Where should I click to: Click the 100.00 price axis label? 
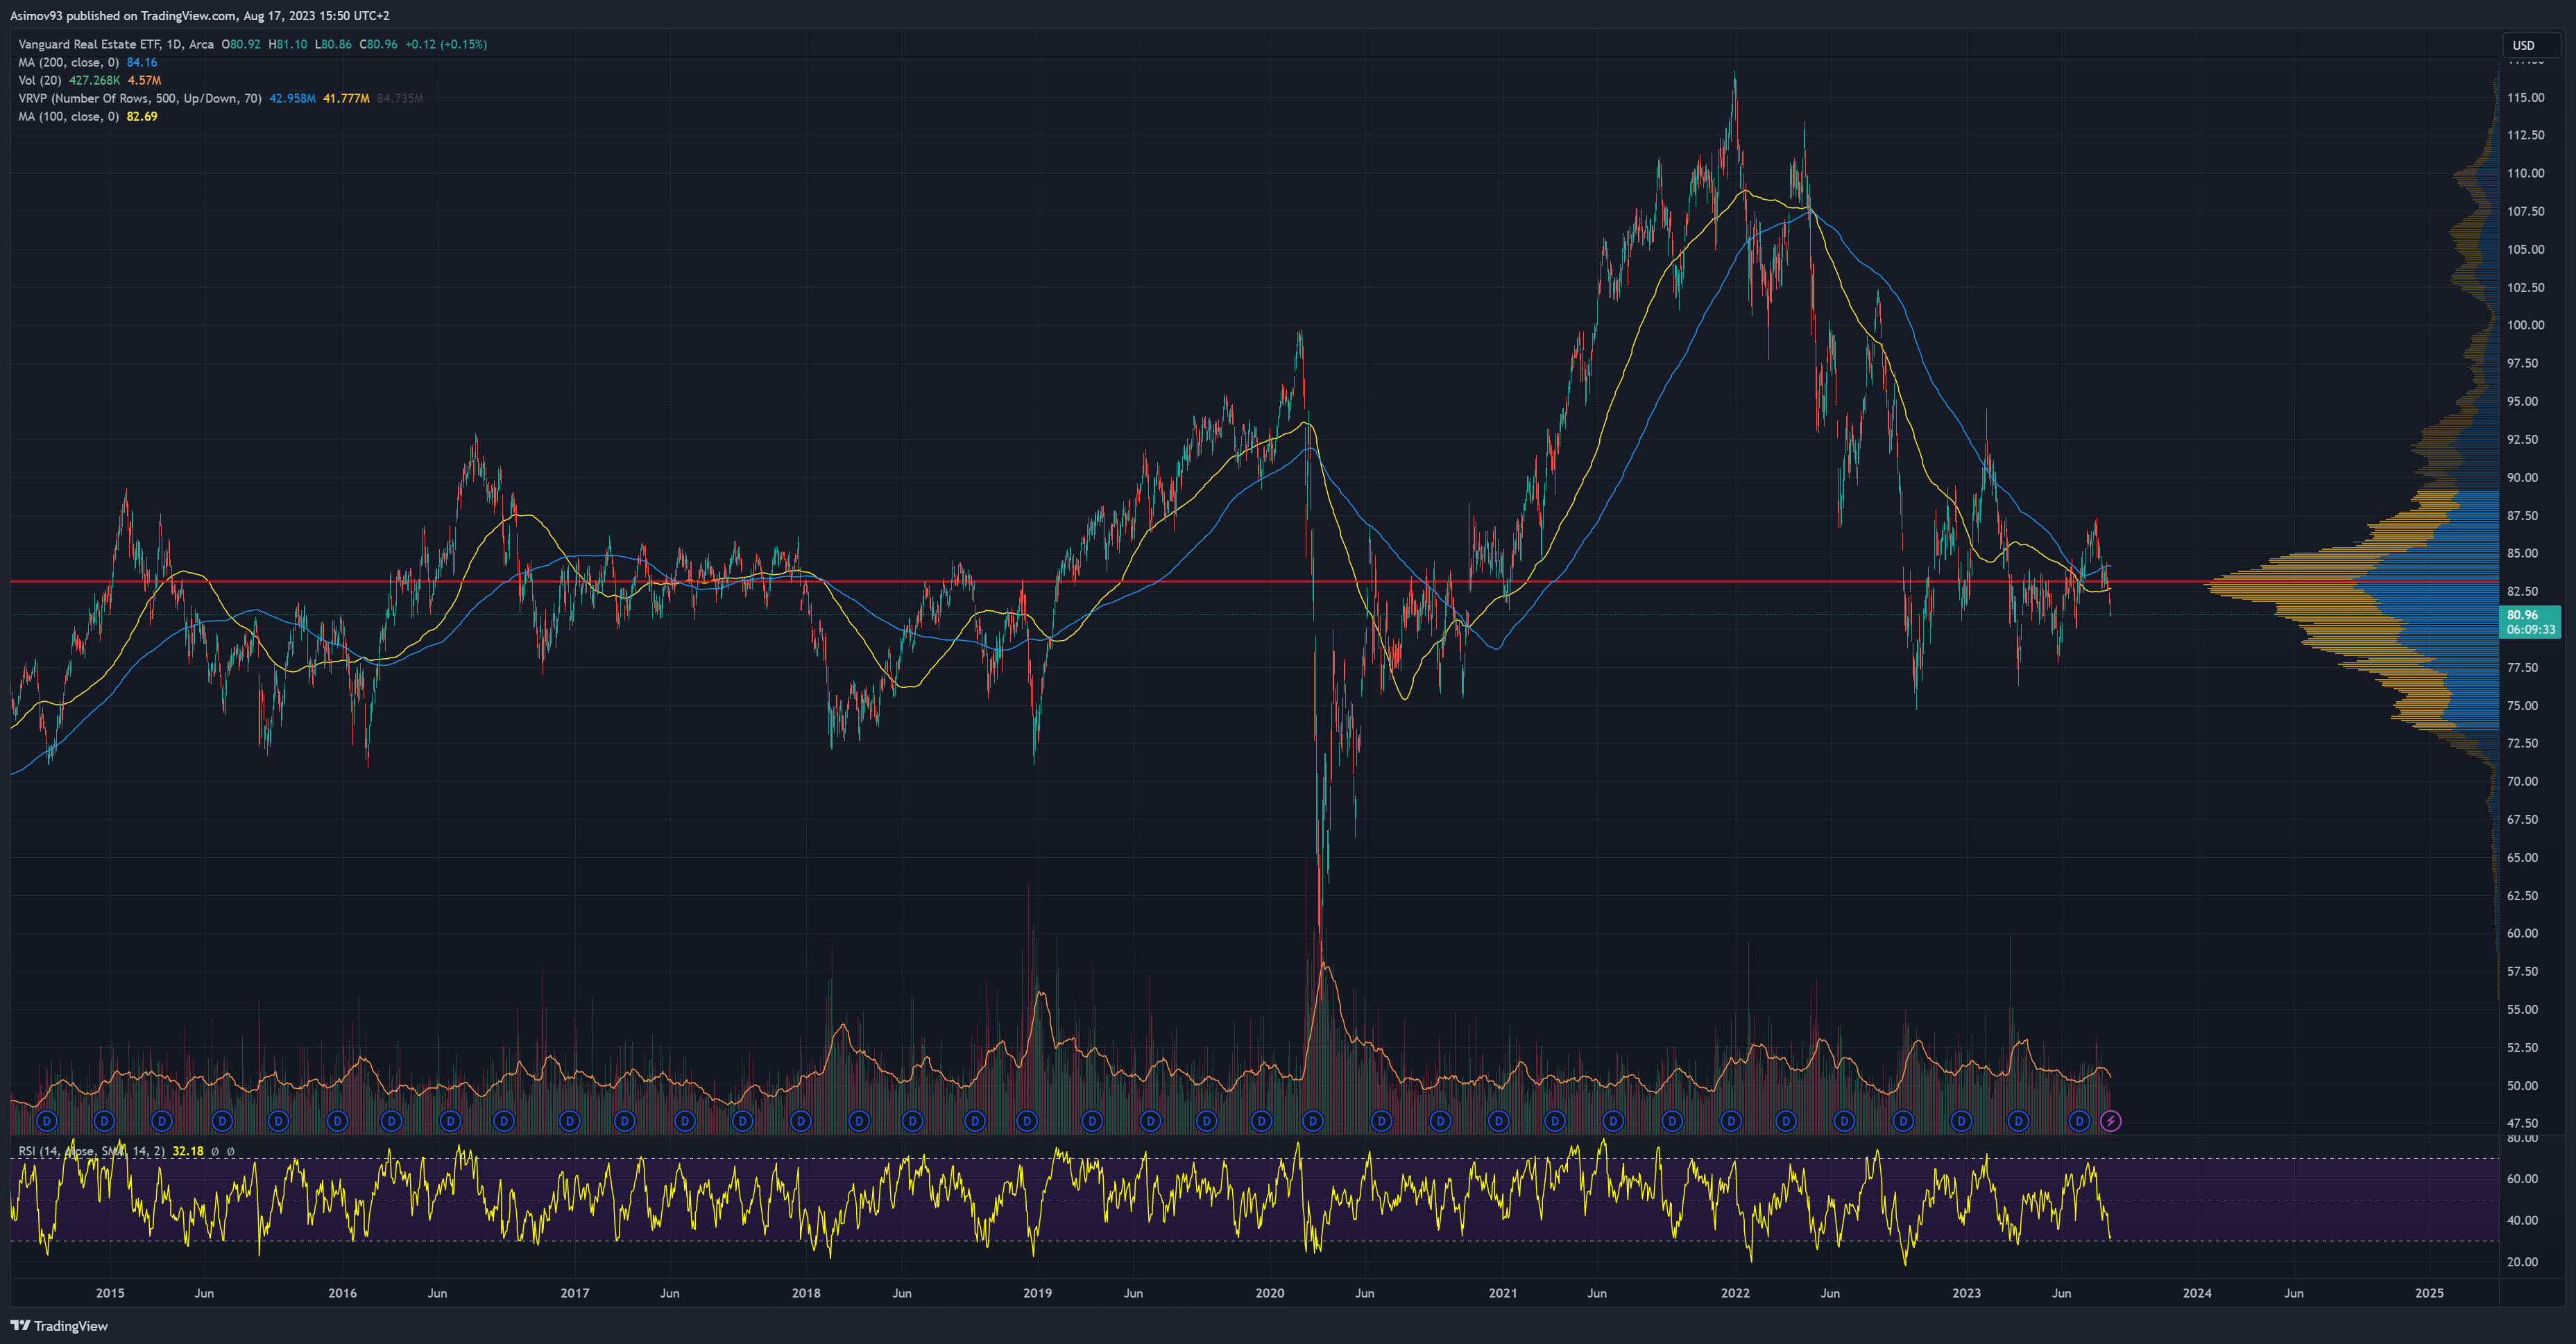click(2525, 325)
